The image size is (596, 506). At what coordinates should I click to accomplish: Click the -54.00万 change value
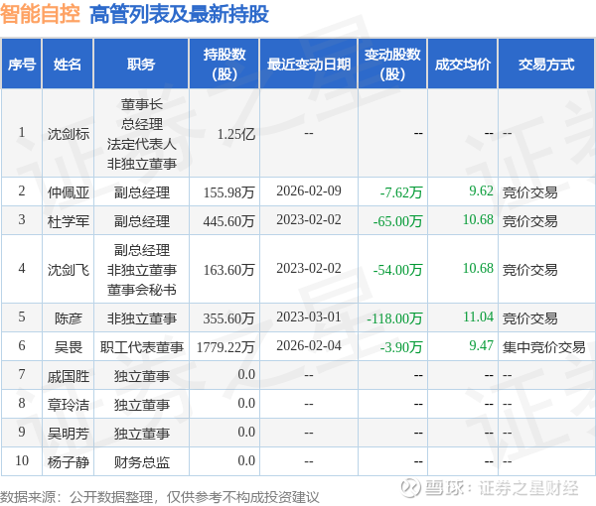point(398,270)
